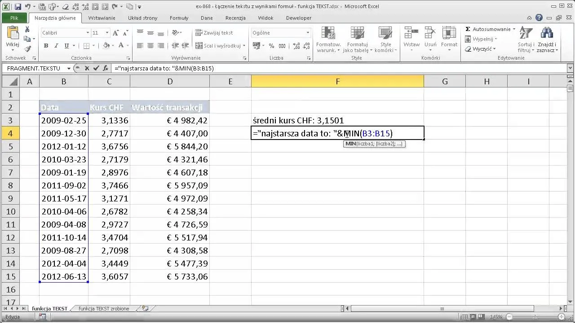Viewport: 575px width, 323px height.
Task: Open the FRAGMENT.TEKSTU name box dropdown
Action: [x=69, y=68]
